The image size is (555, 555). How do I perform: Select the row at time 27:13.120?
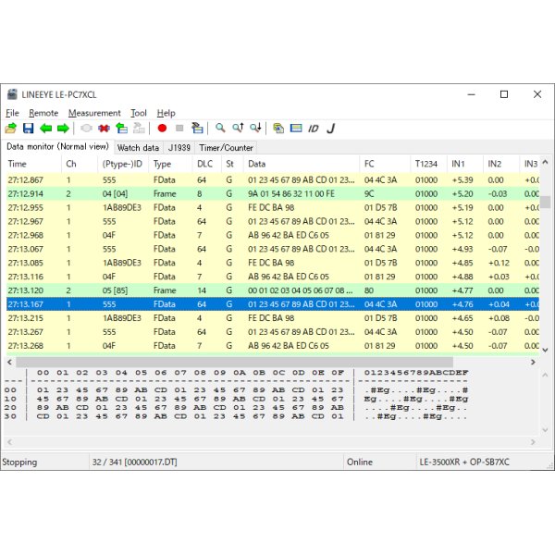click(273, 290)
